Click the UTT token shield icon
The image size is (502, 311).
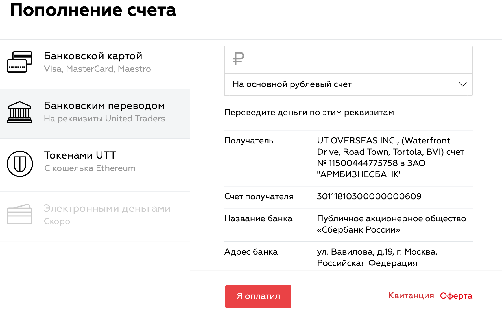[x=20, y=164]
